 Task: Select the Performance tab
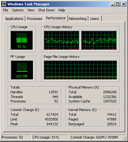pyautogui.click(x=56, y=18)
